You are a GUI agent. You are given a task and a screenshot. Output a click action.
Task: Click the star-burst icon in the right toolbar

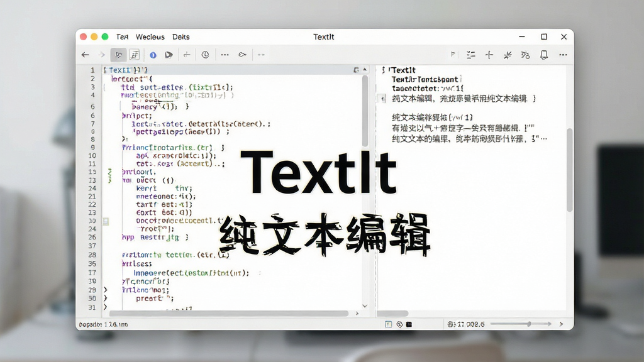pyautogui.click(x=508, y=55)
